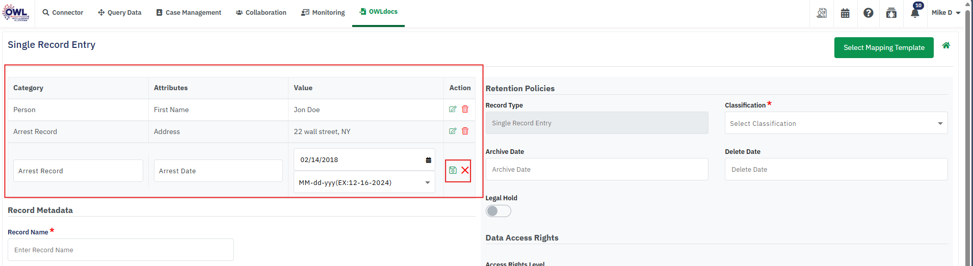Click the Select Mapping Template button
Screen dimensions: 973x266
tap(883, 47)
